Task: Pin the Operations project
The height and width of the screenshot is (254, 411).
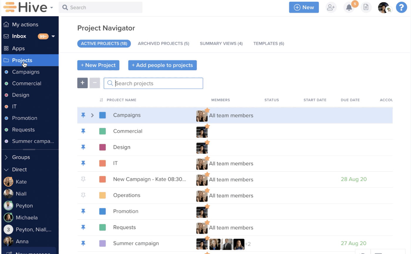Action: pos(83,195)
